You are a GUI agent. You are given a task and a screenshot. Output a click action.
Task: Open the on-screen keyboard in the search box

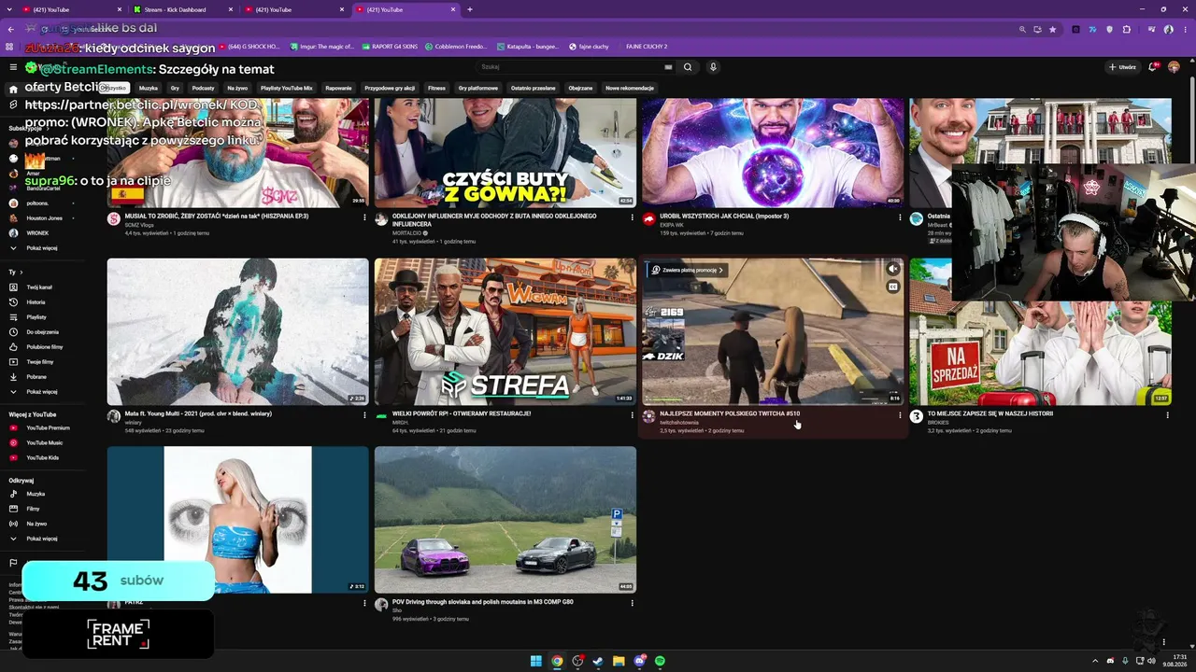coord(668,67)
